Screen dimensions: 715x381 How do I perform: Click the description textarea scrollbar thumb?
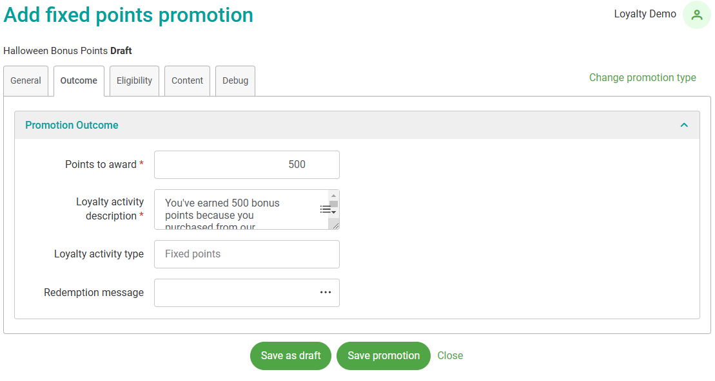(x=333, y=204)
